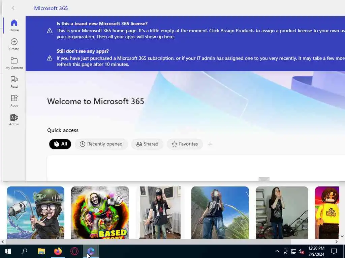This screenshot has width=345, height=258.
Task: Open the Windows notification center
Action: click(334, 251)
